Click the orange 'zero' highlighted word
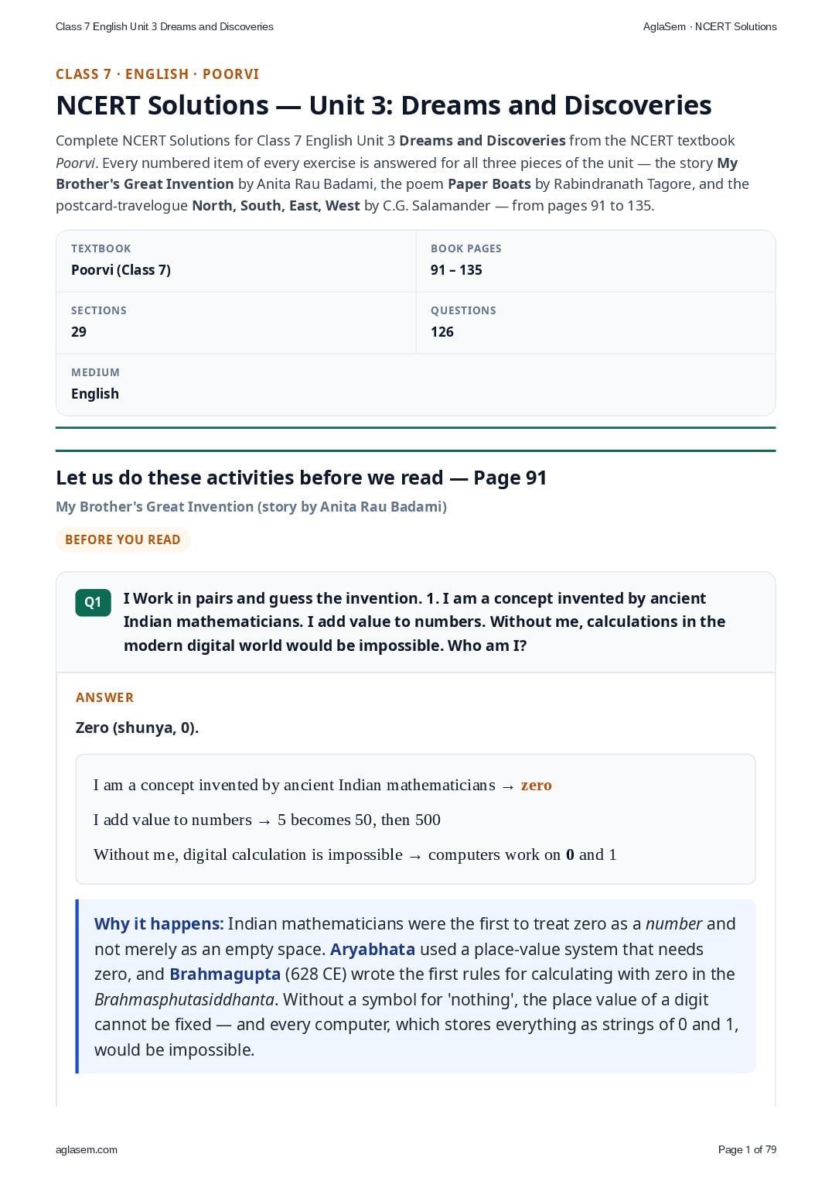The image size is (832, 1178). pyautogui.click(x=536, y=785)
